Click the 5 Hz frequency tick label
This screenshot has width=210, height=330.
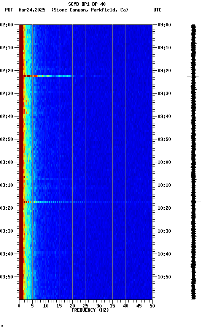pos(32,306)
